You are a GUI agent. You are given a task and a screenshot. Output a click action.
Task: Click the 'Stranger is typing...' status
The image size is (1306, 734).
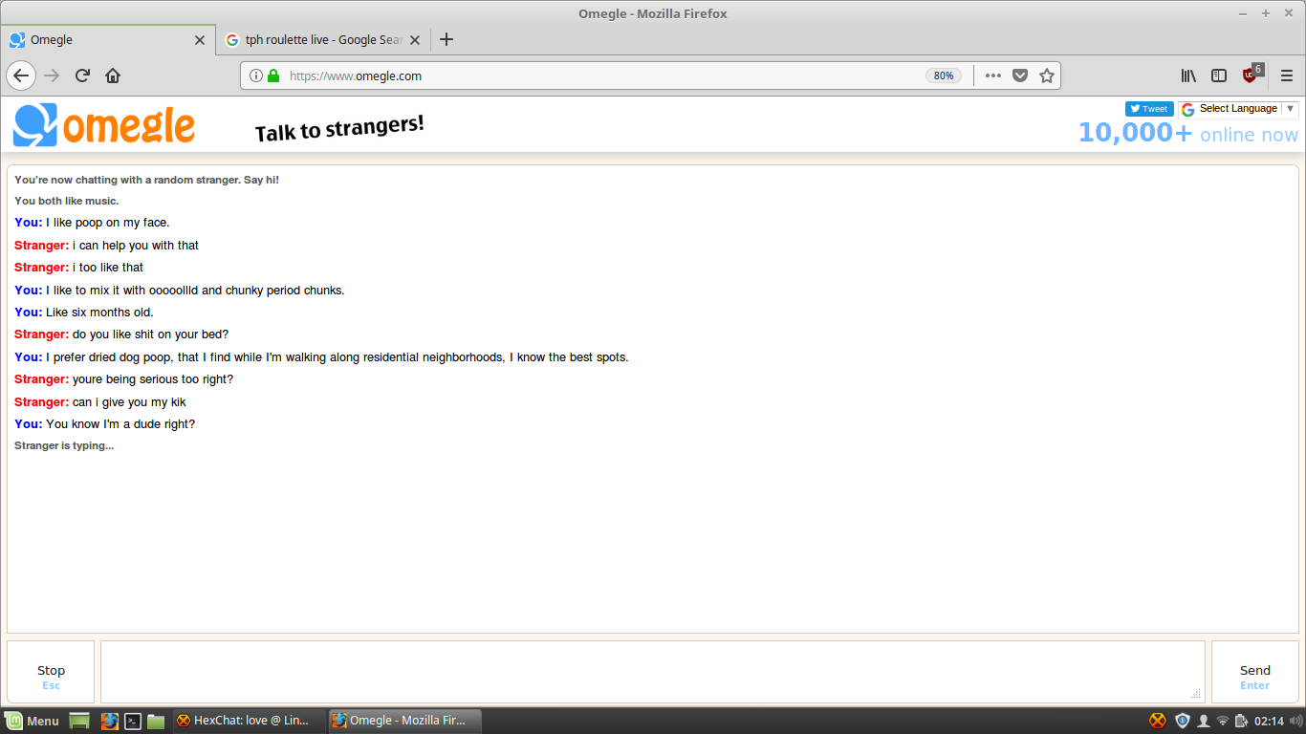coord(64,446)
